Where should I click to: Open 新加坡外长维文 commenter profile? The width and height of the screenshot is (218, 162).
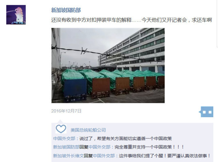69,156
